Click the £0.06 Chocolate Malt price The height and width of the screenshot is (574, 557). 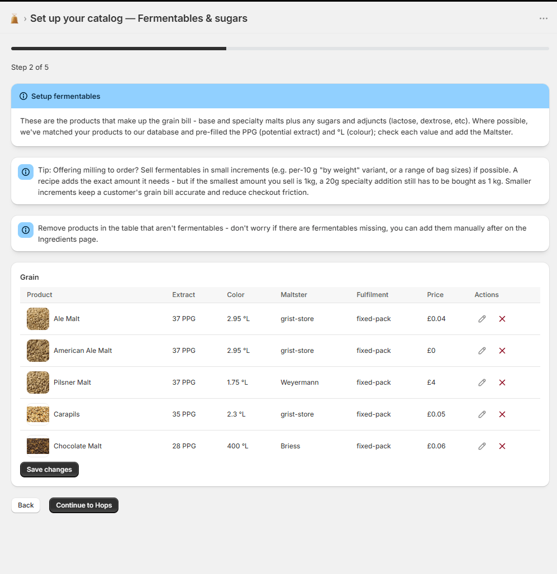pyautogui.click(x=436, y=446)
